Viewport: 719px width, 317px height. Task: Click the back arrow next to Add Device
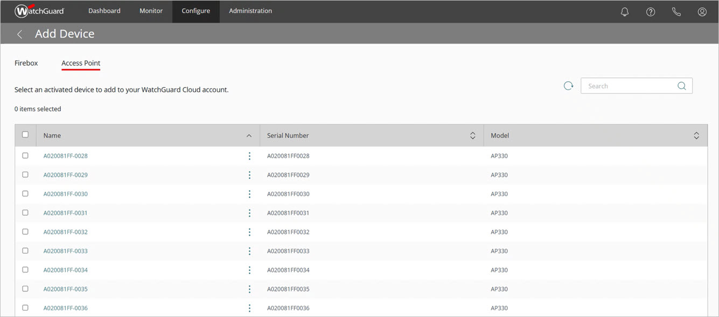point(19,33)
